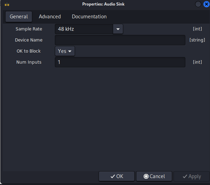
Task: Close the Audio Sink properties window
Action: [207, 4]
